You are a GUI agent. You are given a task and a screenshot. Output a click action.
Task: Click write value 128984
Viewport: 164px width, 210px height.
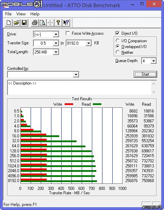pyautogui.click(x=131, y=131)
